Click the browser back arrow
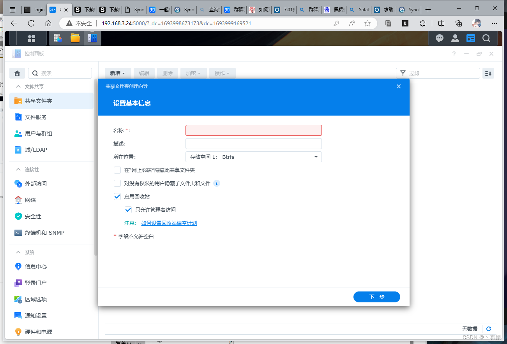Screen dimensions: 507x344 [14, 23]
